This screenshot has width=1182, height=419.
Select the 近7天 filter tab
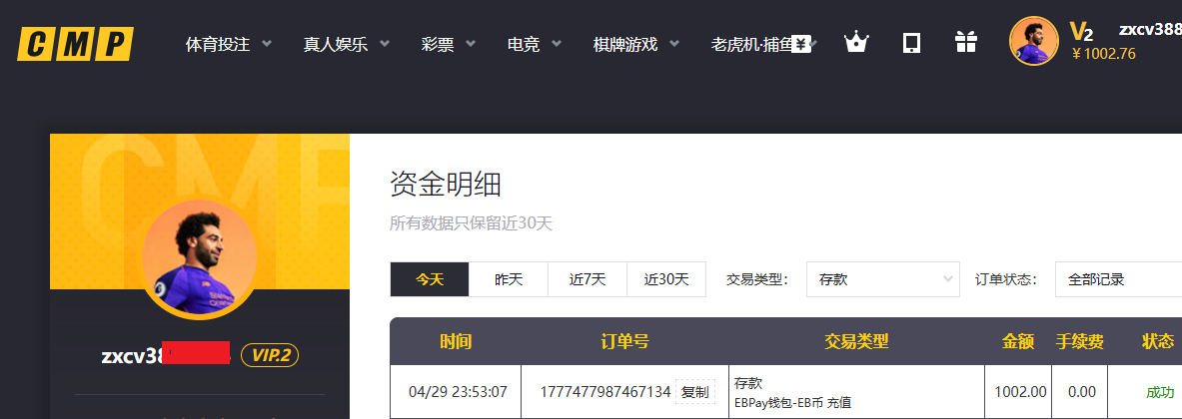click(588, 280)
